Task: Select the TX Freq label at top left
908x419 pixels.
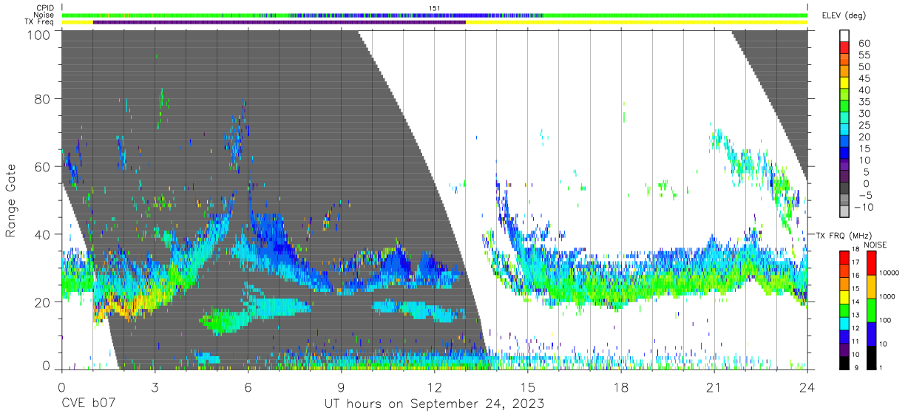Action: pyautogui.click(x=38, y=22)
